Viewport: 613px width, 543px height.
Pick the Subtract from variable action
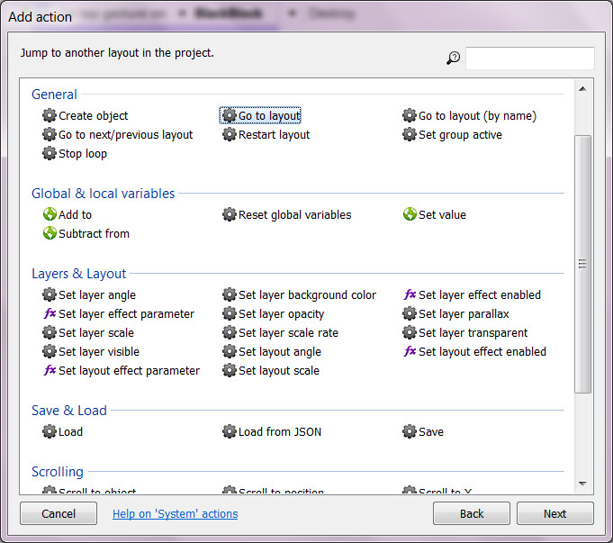click(94, 233)
